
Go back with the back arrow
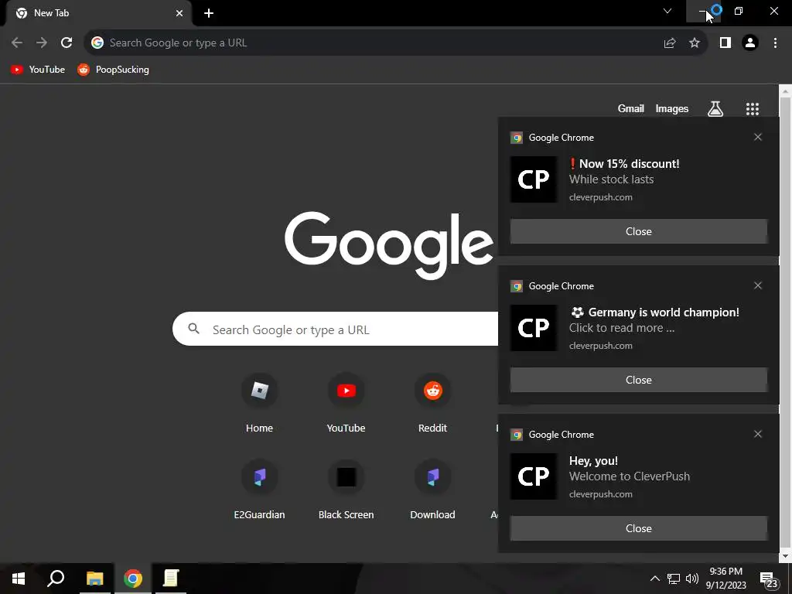click(17, 43)
